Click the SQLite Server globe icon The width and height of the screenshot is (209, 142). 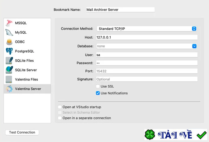tap(9, 70)
